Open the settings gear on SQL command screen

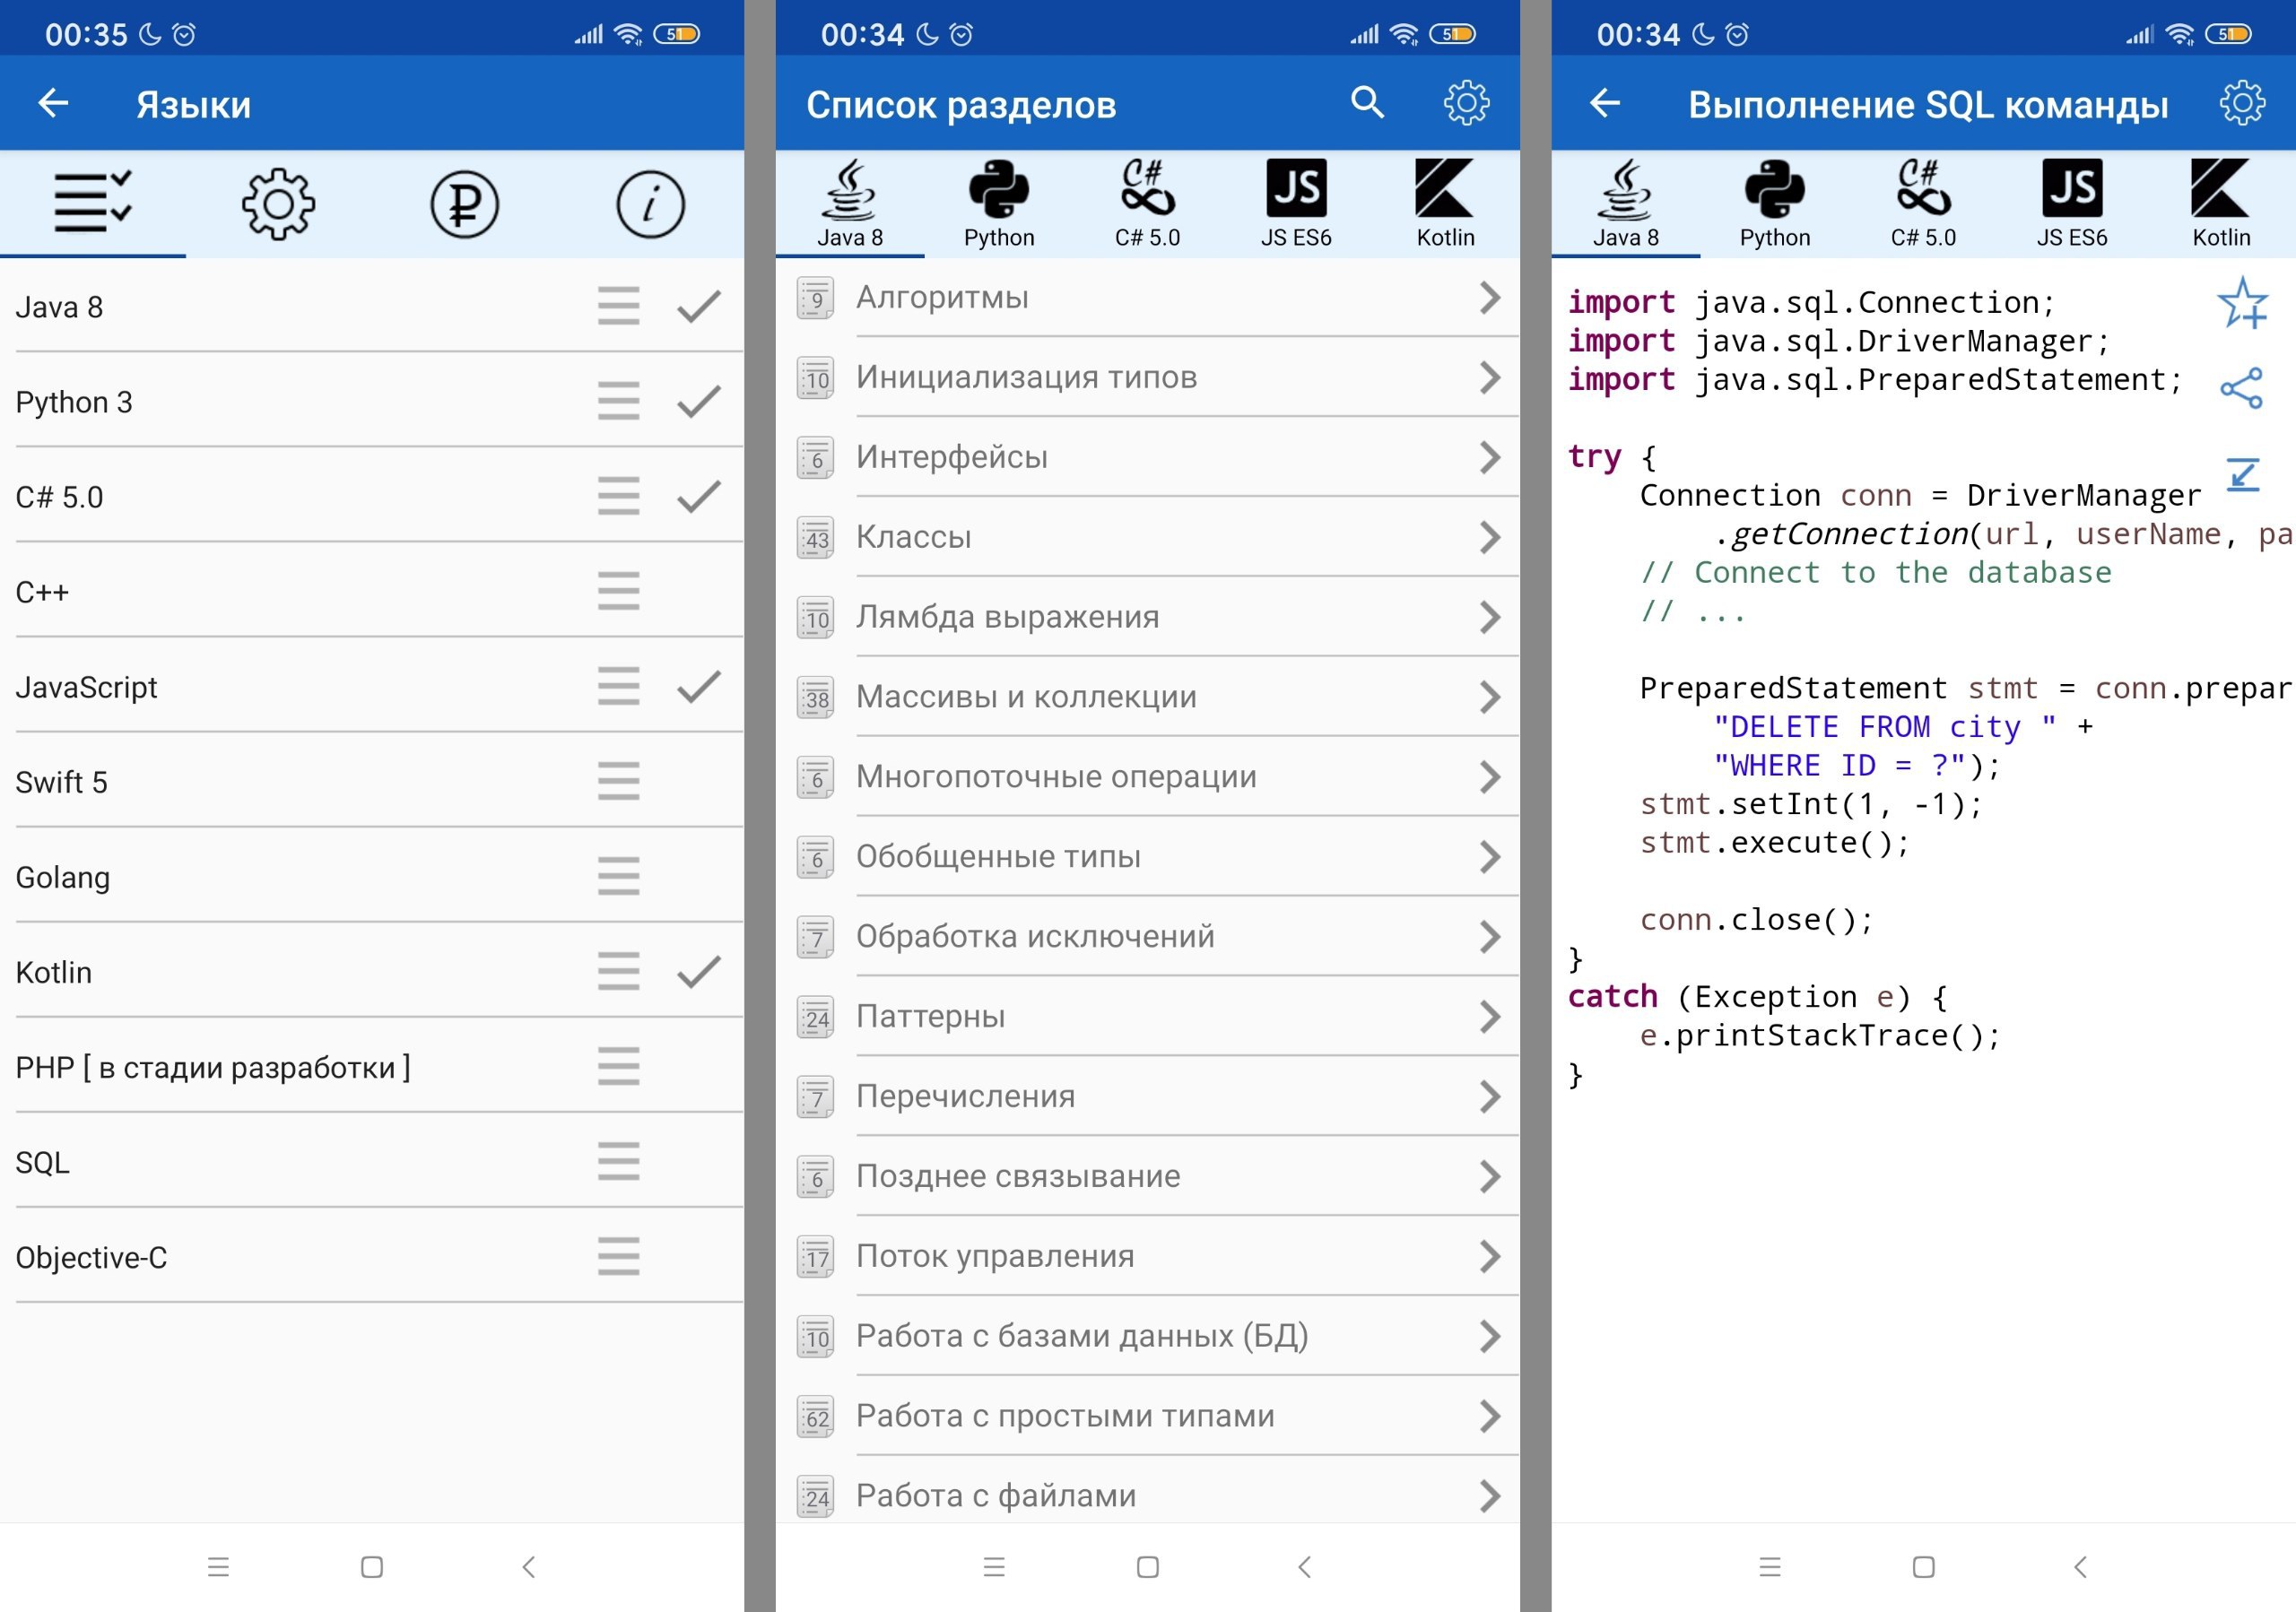(2242, 102)
